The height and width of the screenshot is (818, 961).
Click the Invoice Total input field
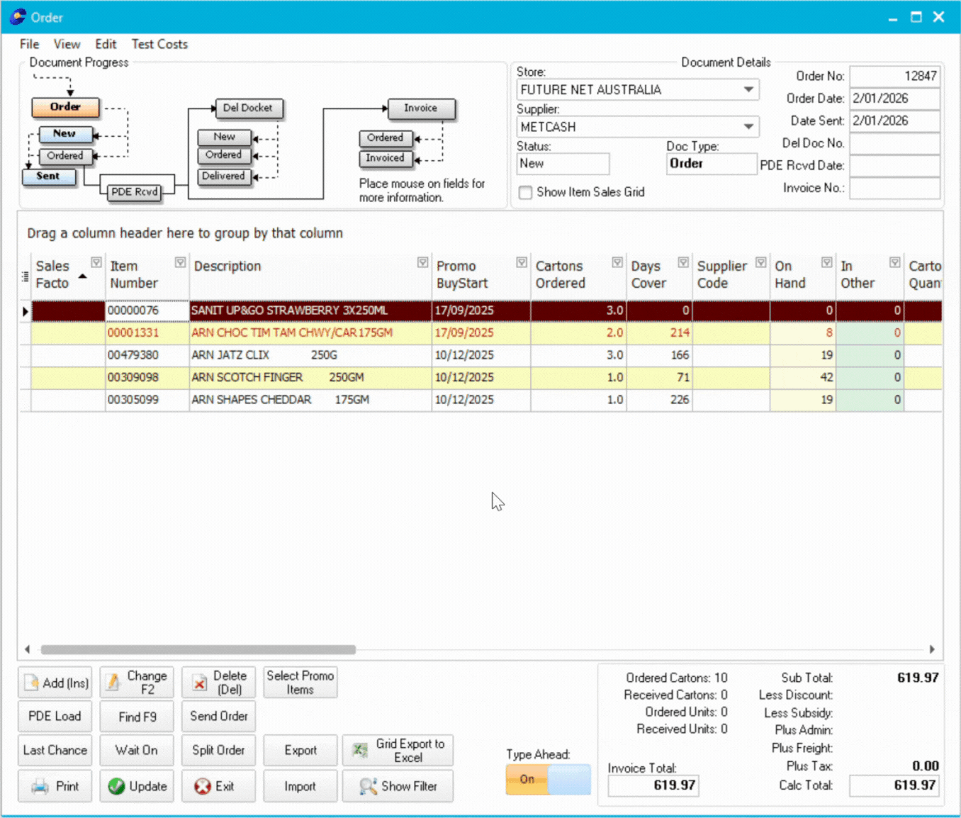coord(653,785)
